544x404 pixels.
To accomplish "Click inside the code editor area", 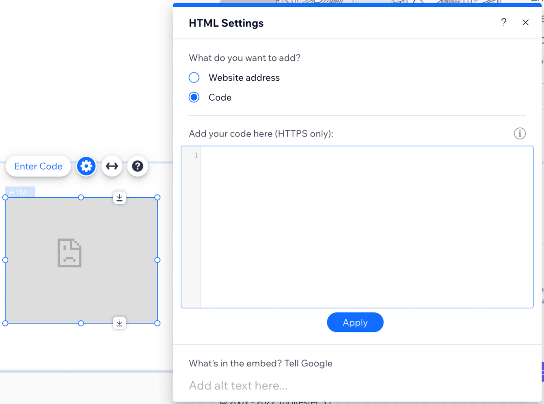I will pyautogui.click(x=366, y=227).
